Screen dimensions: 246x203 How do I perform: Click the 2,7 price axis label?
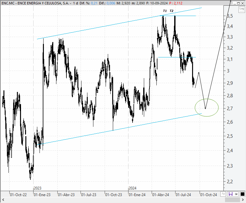[x=230, y=109]
